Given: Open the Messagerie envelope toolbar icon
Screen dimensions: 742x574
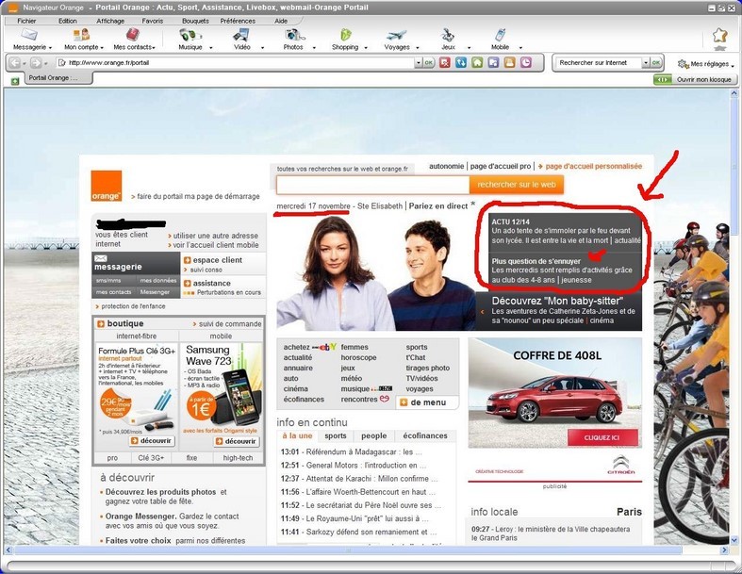Looking at the screenshot, I should click(x=29, y=35).
